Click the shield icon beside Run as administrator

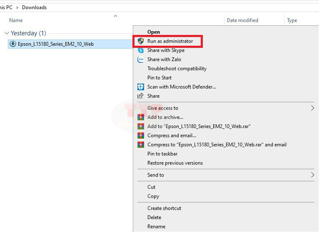[x=141, y=41]
